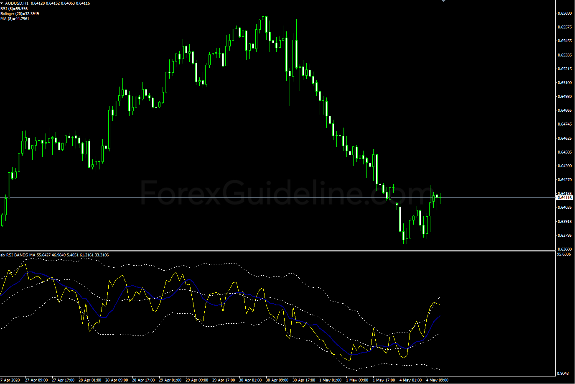Click the 1 May 09:00 time label
575x384 pixels.
coord(357,380)
